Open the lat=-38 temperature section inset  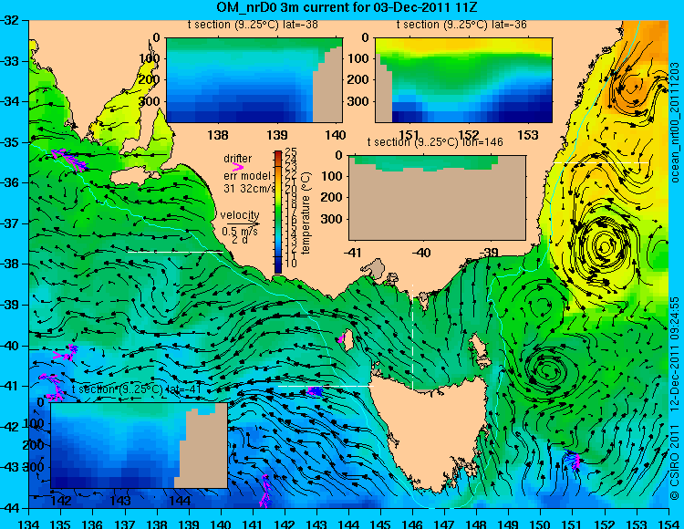(x=254, y=80)
